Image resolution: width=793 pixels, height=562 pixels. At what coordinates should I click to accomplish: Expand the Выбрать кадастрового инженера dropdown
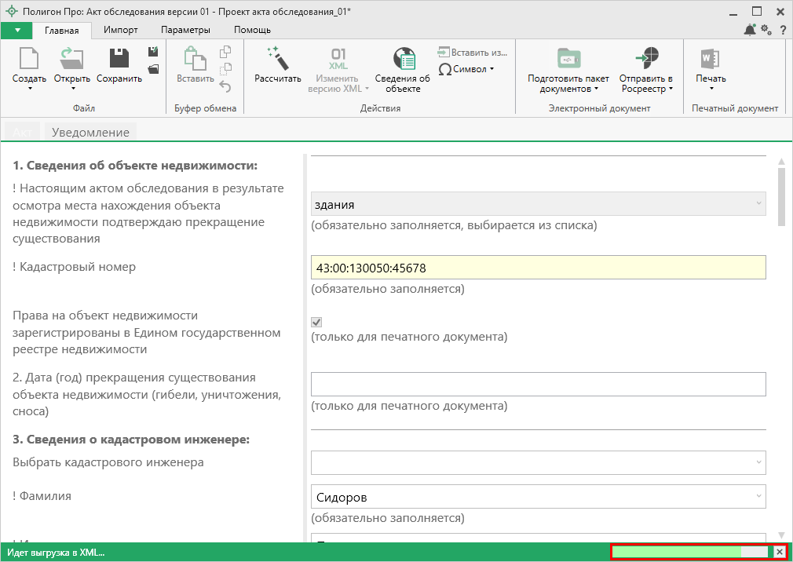coord(758,463)
